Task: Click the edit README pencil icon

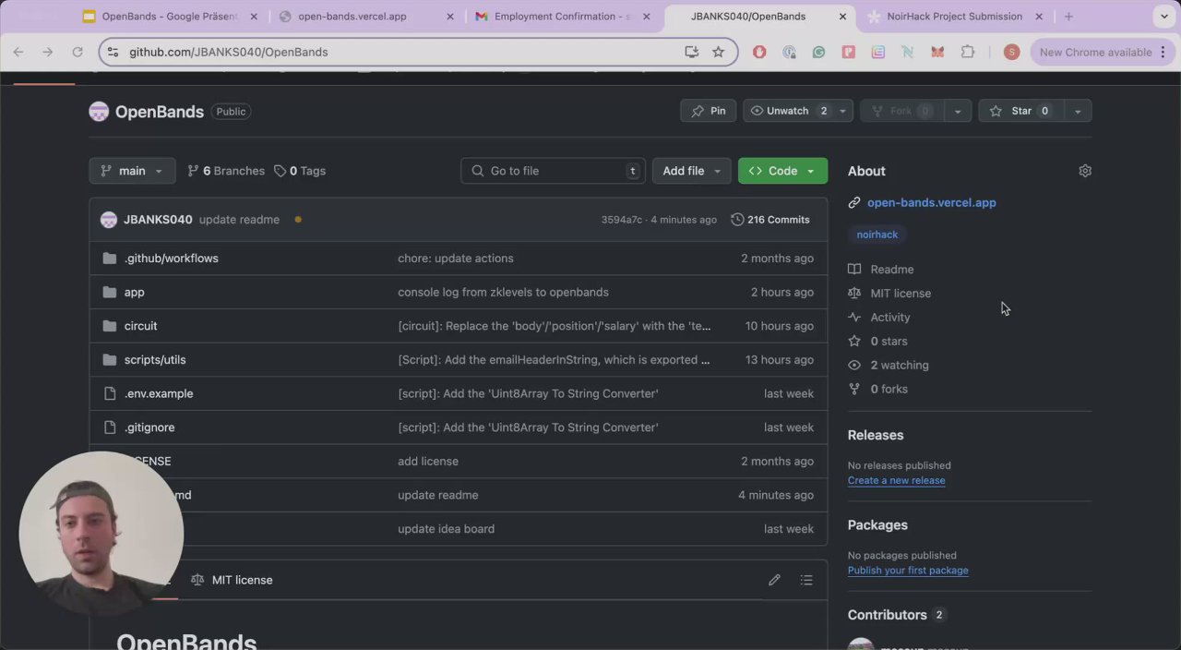Action: [x=774, y=580]
